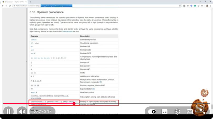Image resolution: width=213 pixels, height=119 pixels.
Task: Follow footnote link [5] after remainder
Action: (100, 82)
